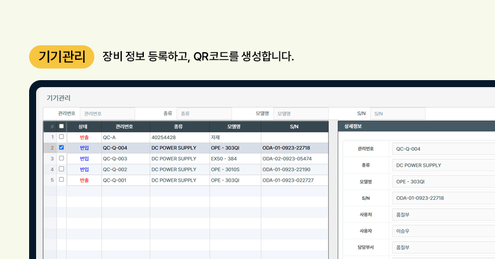This screenshot has width=495, height=259.
Task: Select 반출 status in row QC-A
Action: click(84, 138)
